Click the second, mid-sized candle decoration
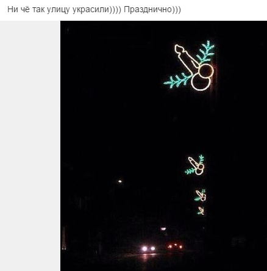The image size is (267, 271). (x=194, y=165)
